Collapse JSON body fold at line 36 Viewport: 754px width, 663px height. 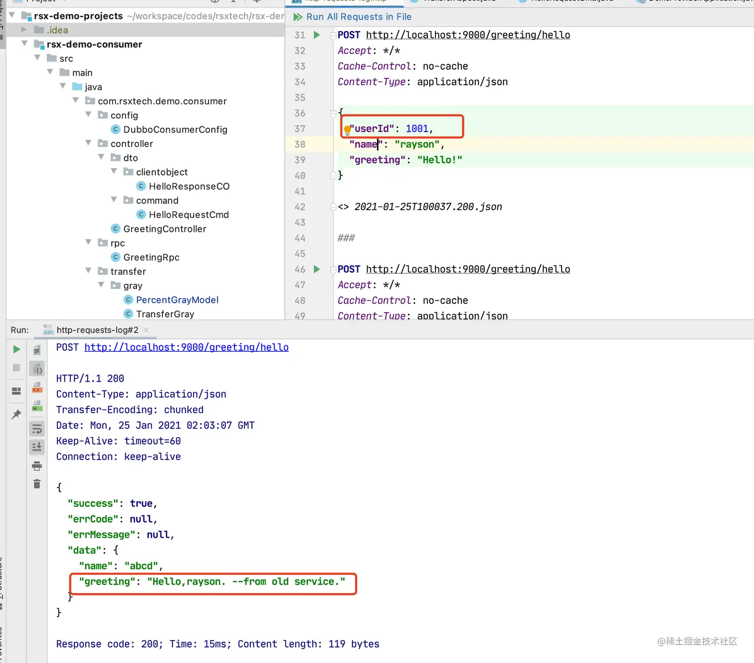click(x=333, y=113)
